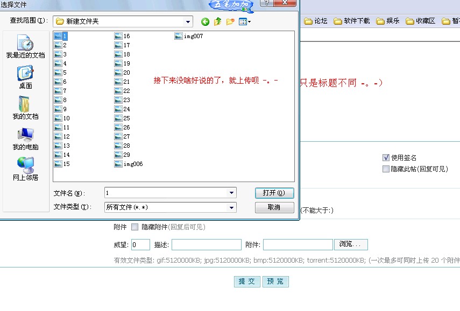Enable the 隐藏此帖 checkbox

[386, 169]
